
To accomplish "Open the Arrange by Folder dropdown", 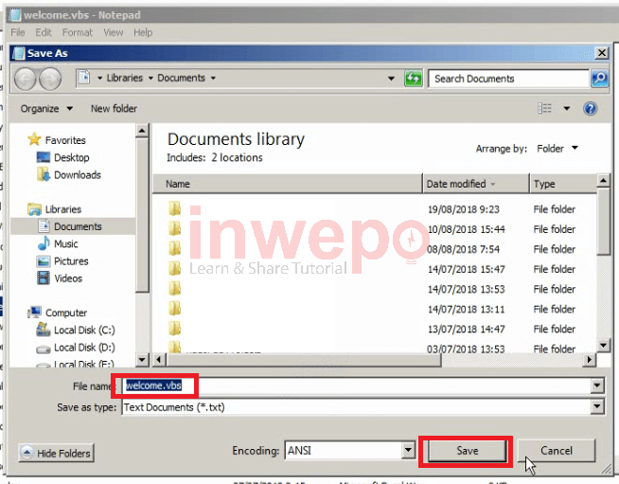I will [557, 148].
